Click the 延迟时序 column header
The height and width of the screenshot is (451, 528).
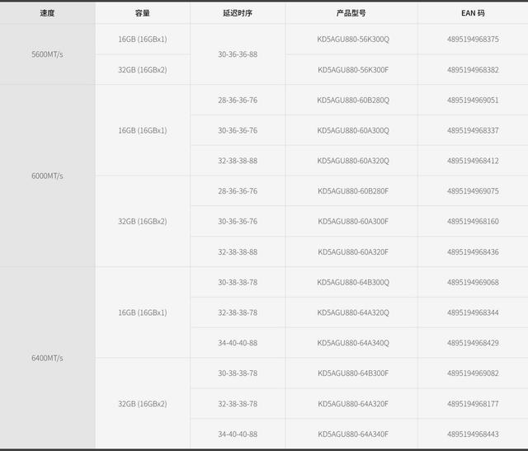pyautogui.click(x=238, y=13)
